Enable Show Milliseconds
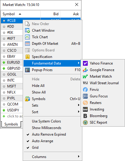This screenshot has height=161, width=125. coord(52,128)
